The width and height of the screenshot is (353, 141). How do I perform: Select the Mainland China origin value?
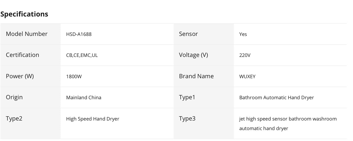click(x=84, y=98)
